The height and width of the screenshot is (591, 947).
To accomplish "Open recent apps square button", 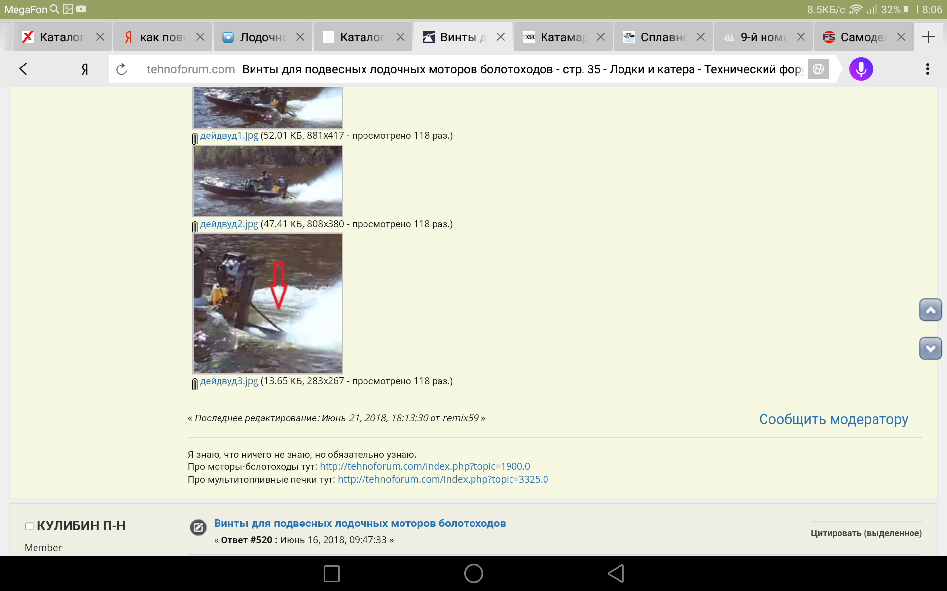I will [x=331, y=573].
